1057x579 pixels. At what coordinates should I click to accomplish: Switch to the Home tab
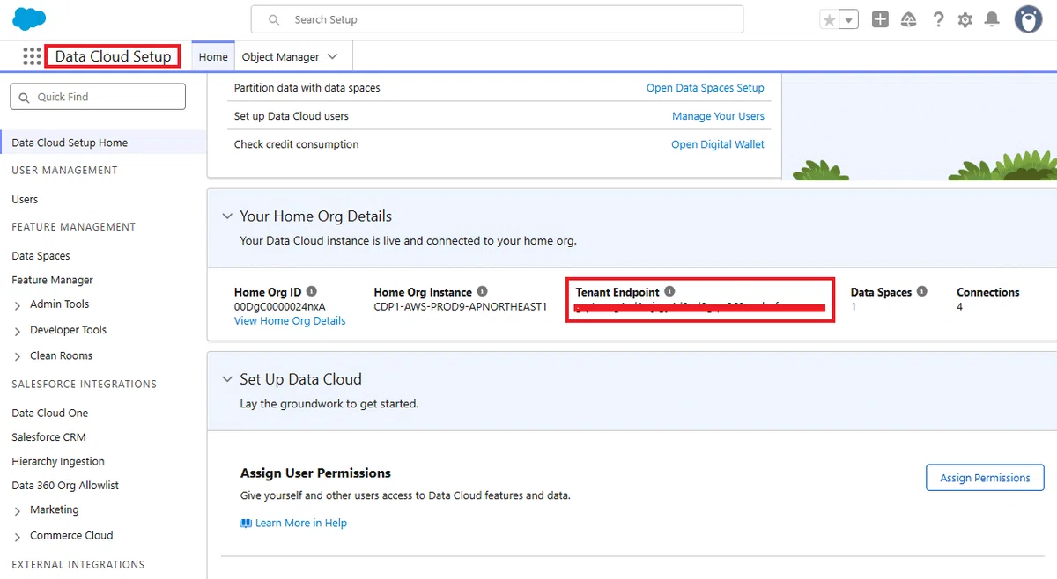coord(213,56)
